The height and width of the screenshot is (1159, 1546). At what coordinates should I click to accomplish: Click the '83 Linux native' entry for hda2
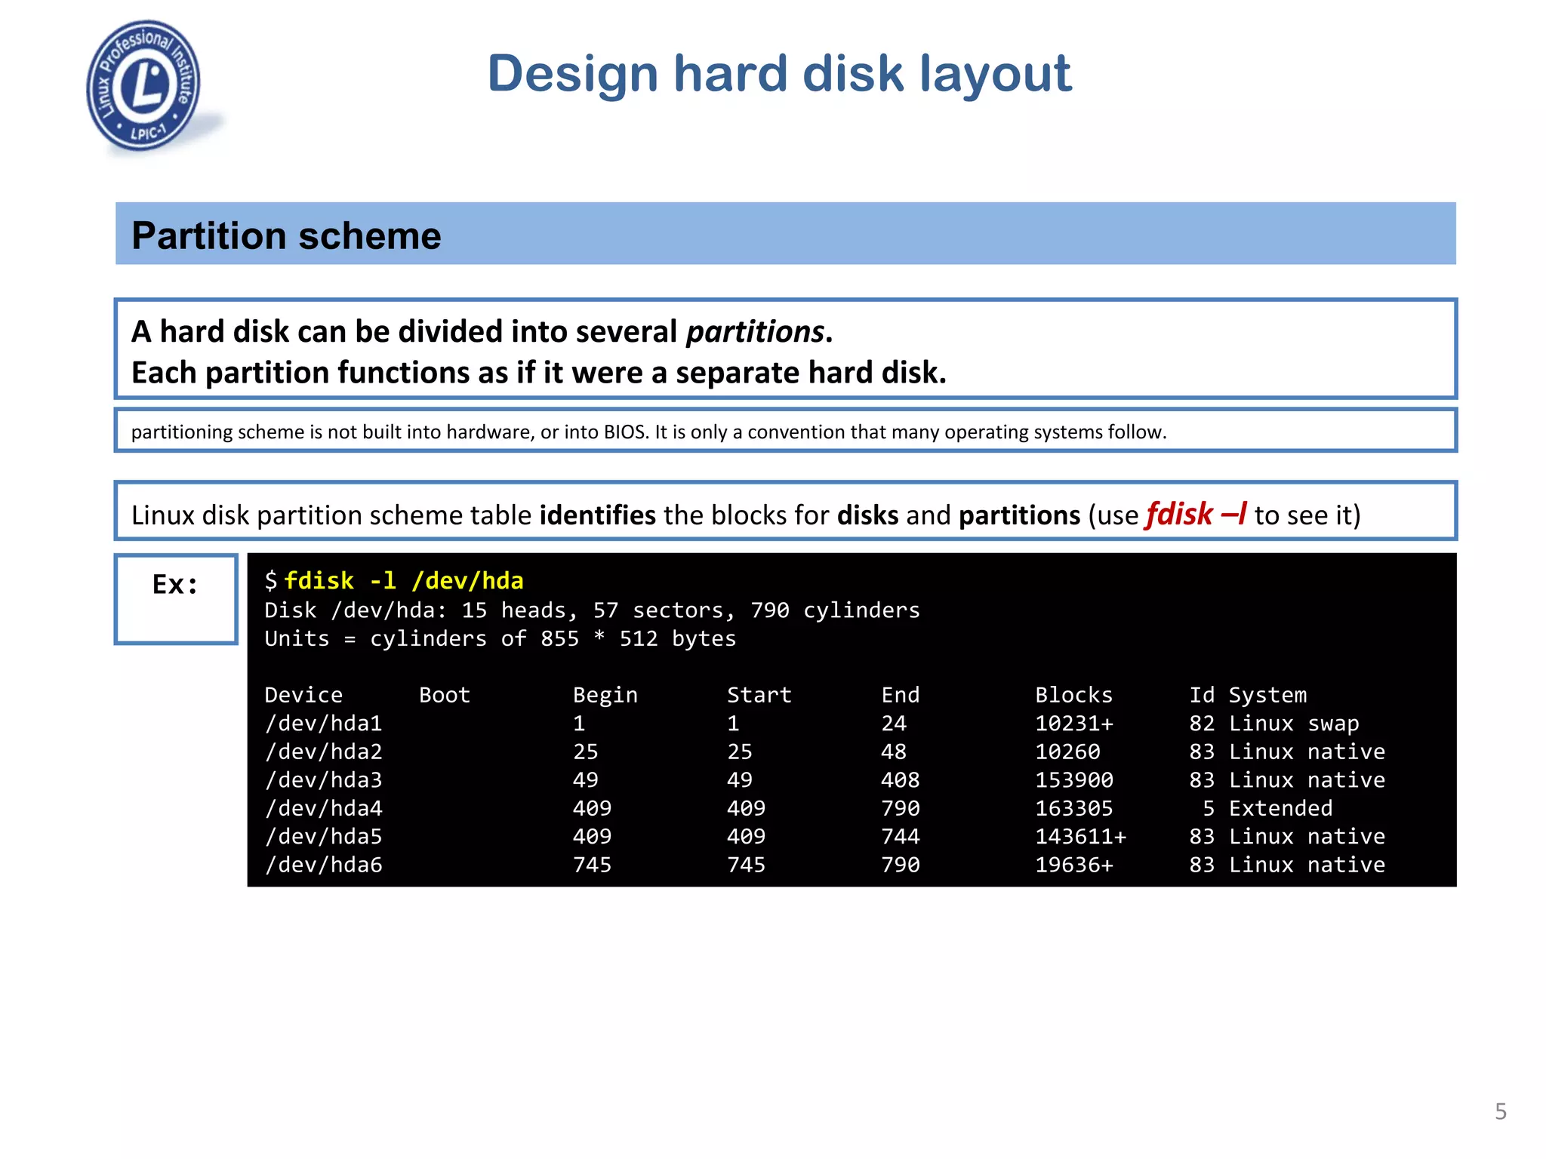point(1287,752)
